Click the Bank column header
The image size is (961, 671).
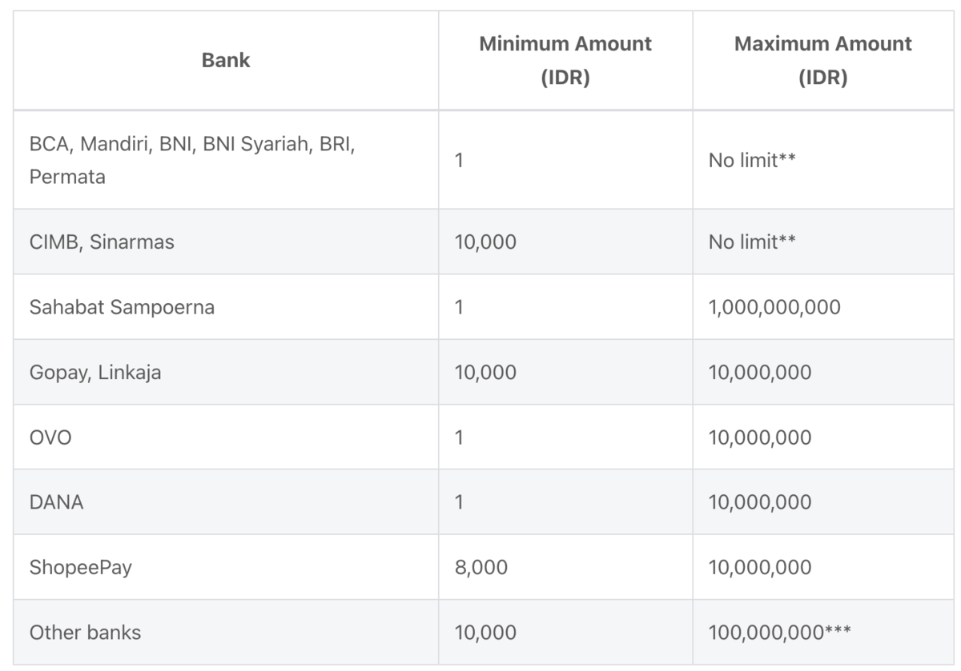click(226, 60)
